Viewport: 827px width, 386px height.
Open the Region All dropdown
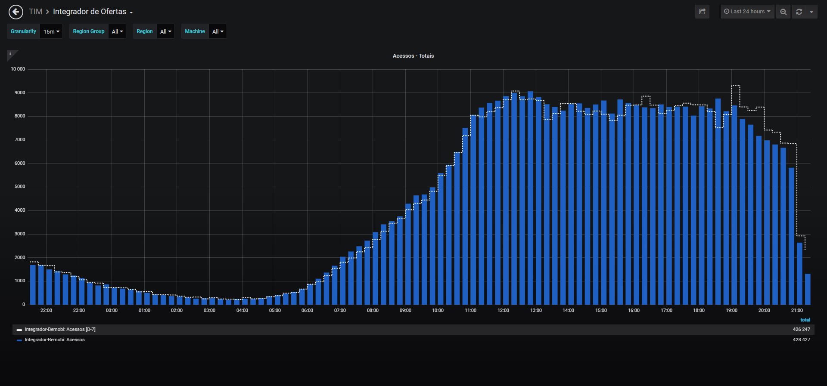[165, 31]
